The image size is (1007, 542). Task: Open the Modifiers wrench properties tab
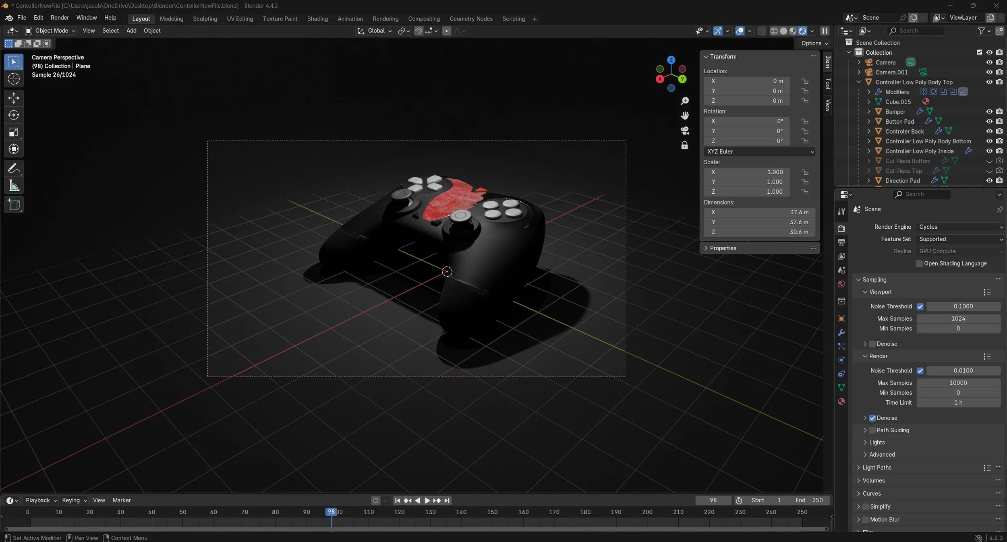(841, 333)
